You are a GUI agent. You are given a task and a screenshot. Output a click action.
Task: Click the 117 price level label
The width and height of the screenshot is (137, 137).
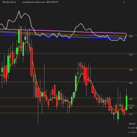[x=131, y=114]
